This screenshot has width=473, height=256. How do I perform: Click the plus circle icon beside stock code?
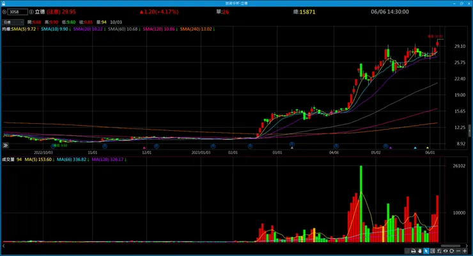(x=4, y=12)
